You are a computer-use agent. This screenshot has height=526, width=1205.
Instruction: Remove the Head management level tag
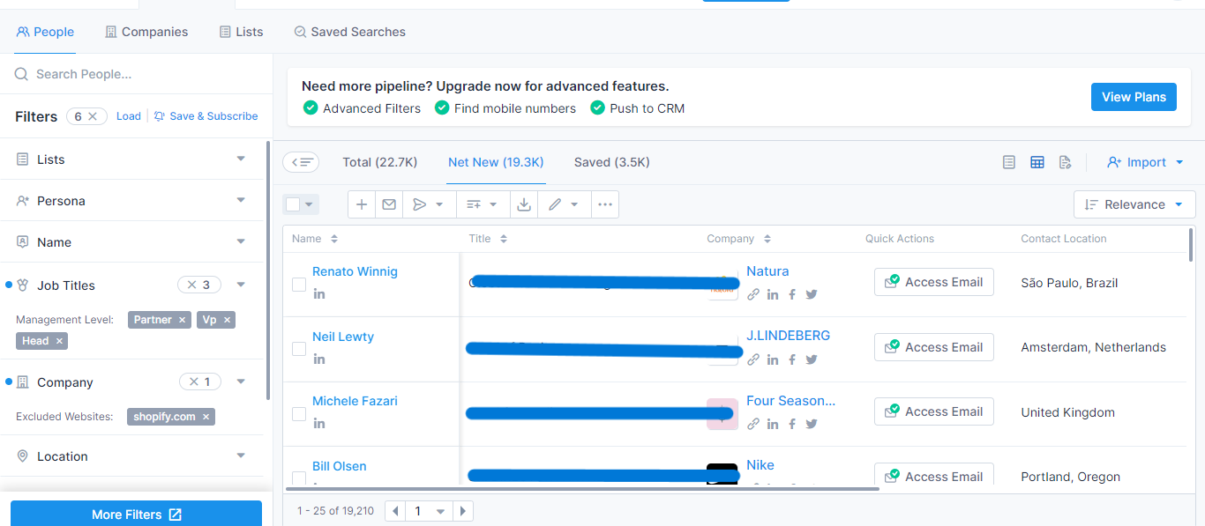click(59, 341)
